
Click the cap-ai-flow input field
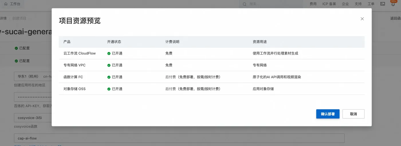(x=179, y=138)
